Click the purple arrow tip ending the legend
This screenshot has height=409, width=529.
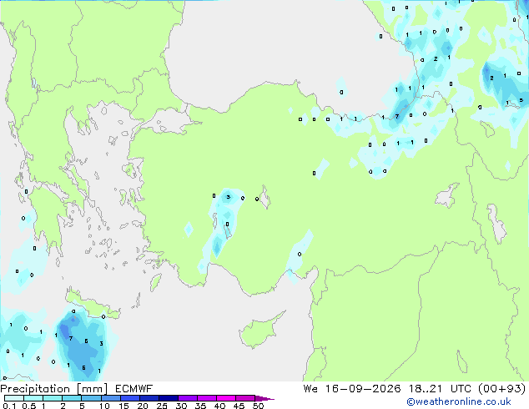pos(264,398)
